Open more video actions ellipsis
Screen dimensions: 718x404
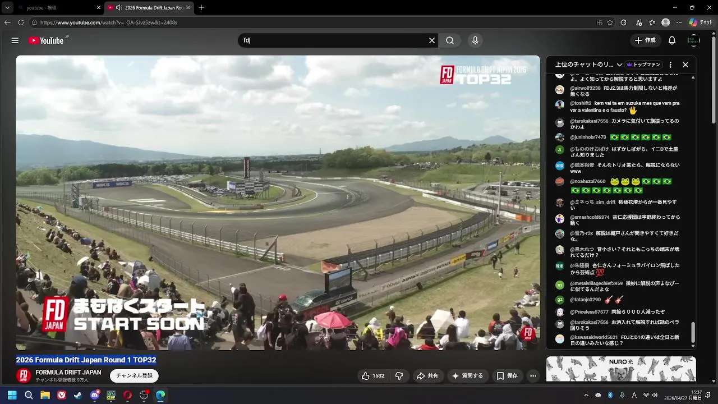pyautogui.click(x=533, y=376)
